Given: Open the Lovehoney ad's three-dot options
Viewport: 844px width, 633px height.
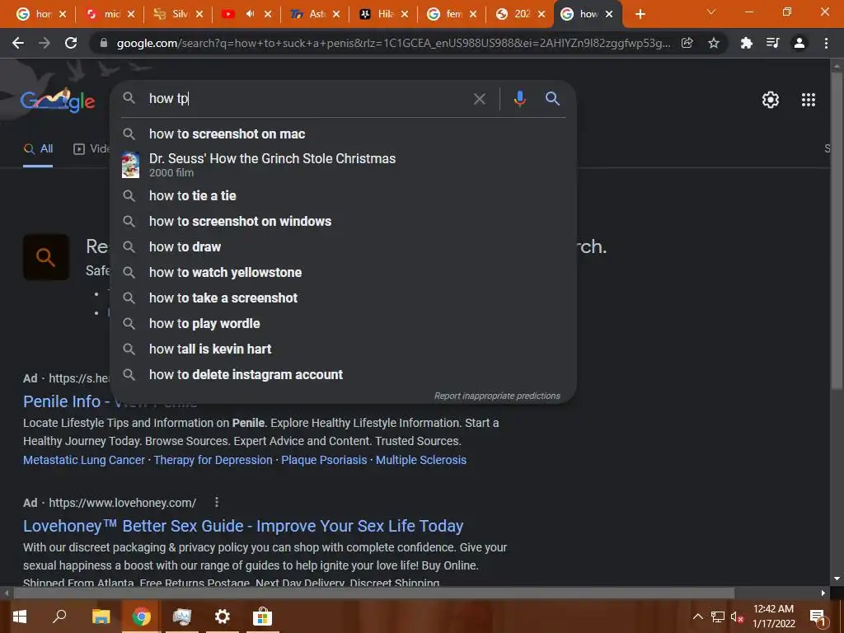Looking at the screenshot, I should 217,502.
